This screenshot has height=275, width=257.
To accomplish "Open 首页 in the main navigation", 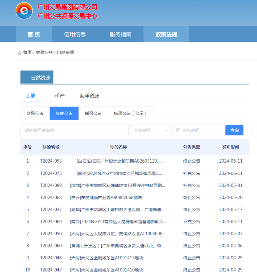I will tap(34, 34).
